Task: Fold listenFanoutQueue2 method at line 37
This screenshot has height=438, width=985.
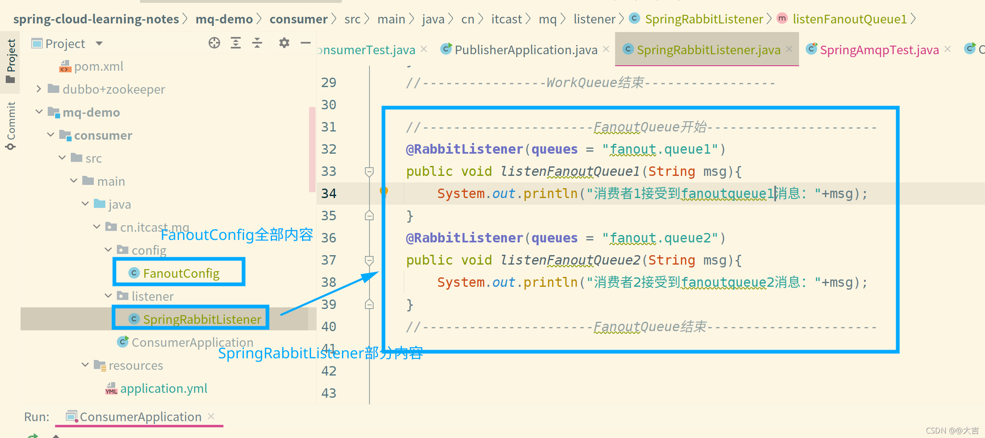Action: pos(369,260)
